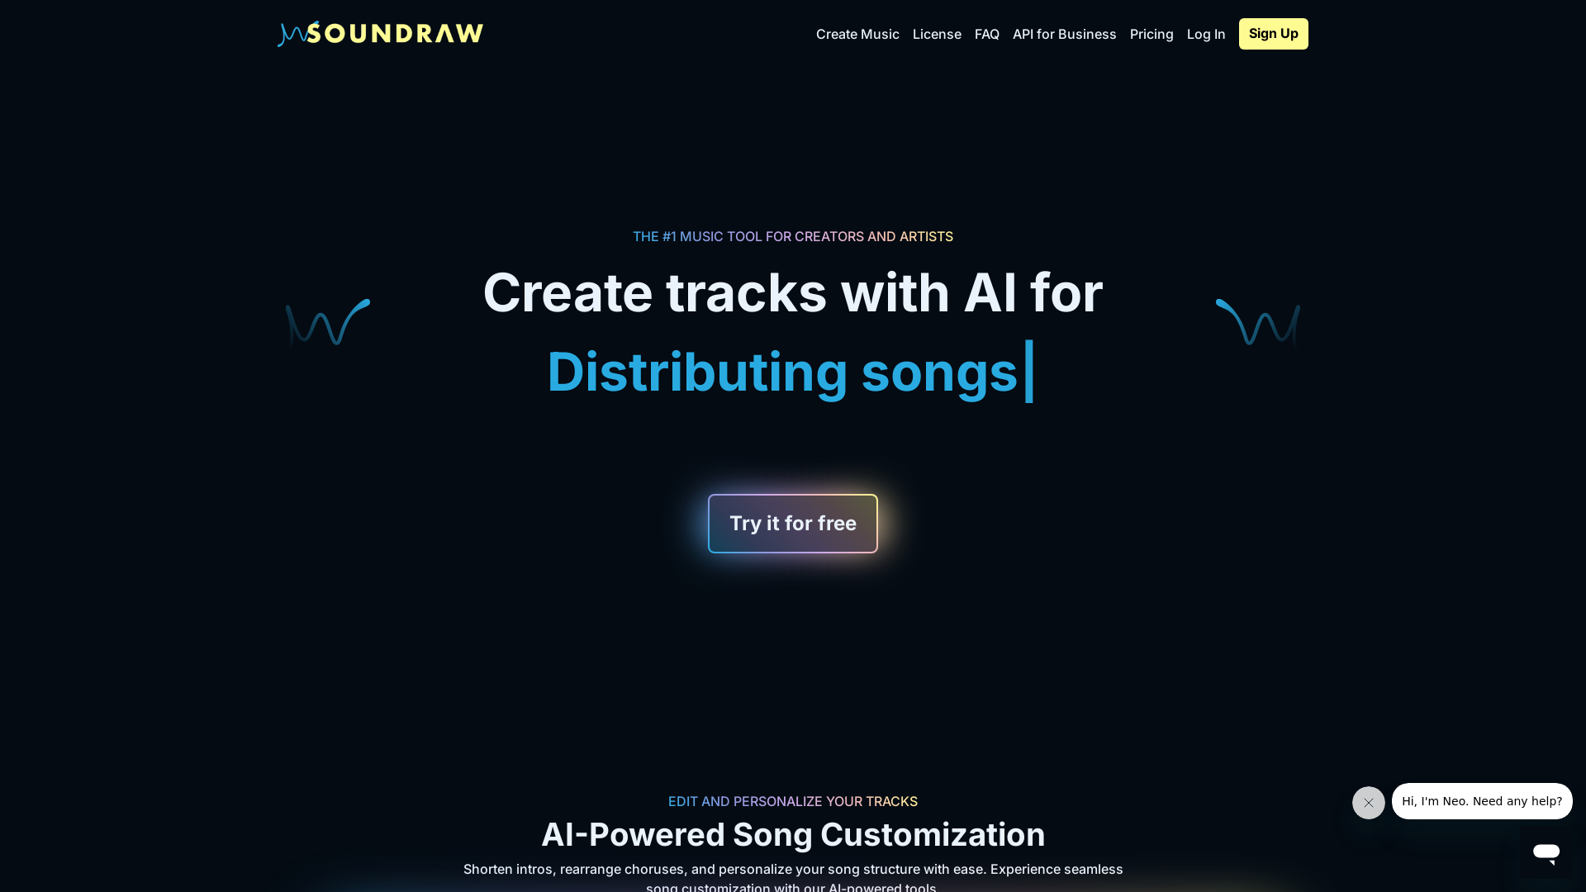Click the Try it for free button
1586x892 pixels.
pyautogui.click(x=793, y=523)
